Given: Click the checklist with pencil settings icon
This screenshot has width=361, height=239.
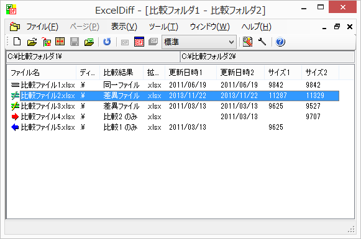Looking at the screenshot, I should pos(248,42).
